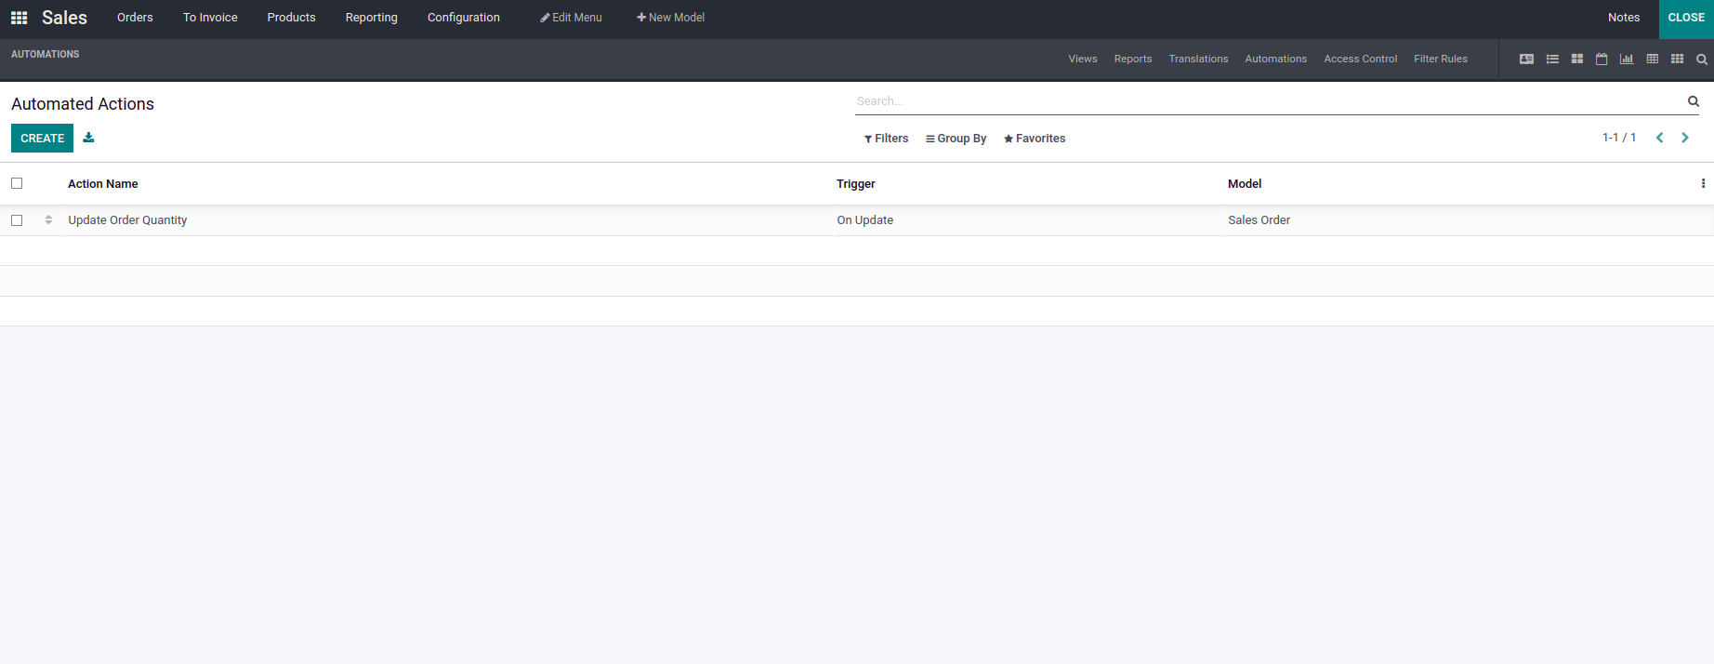Image resolution: width=1714 pixels, height=664 pixels.
Task: Open the Products menu
Action: pos(291,18)
